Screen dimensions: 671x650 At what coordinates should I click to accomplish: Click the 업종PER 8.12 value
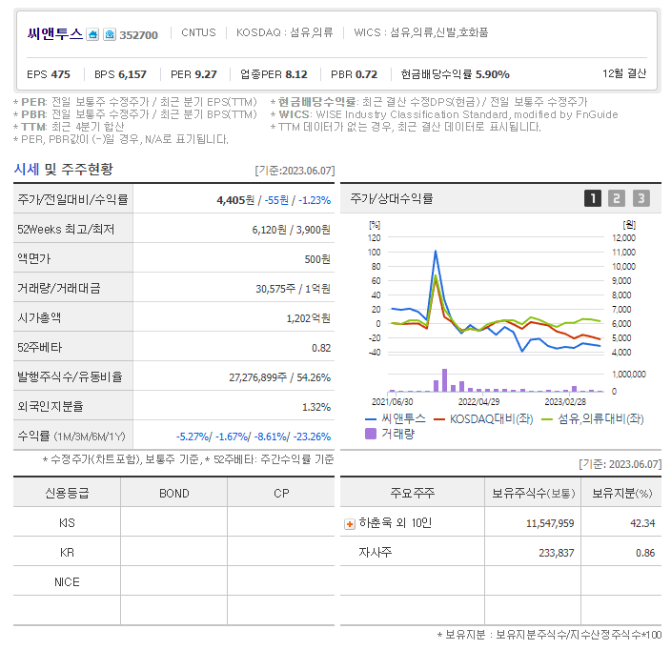[x=274, y=74]
